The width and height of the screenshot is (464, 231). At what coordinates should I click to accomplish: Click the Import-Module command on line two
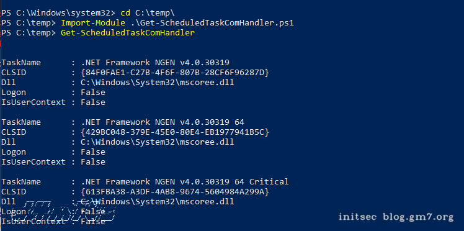click(x=93, y=23)
